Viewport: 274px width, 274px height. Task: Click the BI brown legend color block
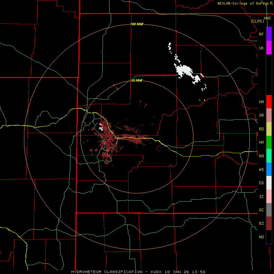click(269, 223)
